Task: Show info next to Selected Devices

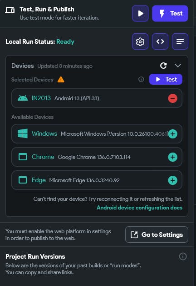Action: (141, 79)
